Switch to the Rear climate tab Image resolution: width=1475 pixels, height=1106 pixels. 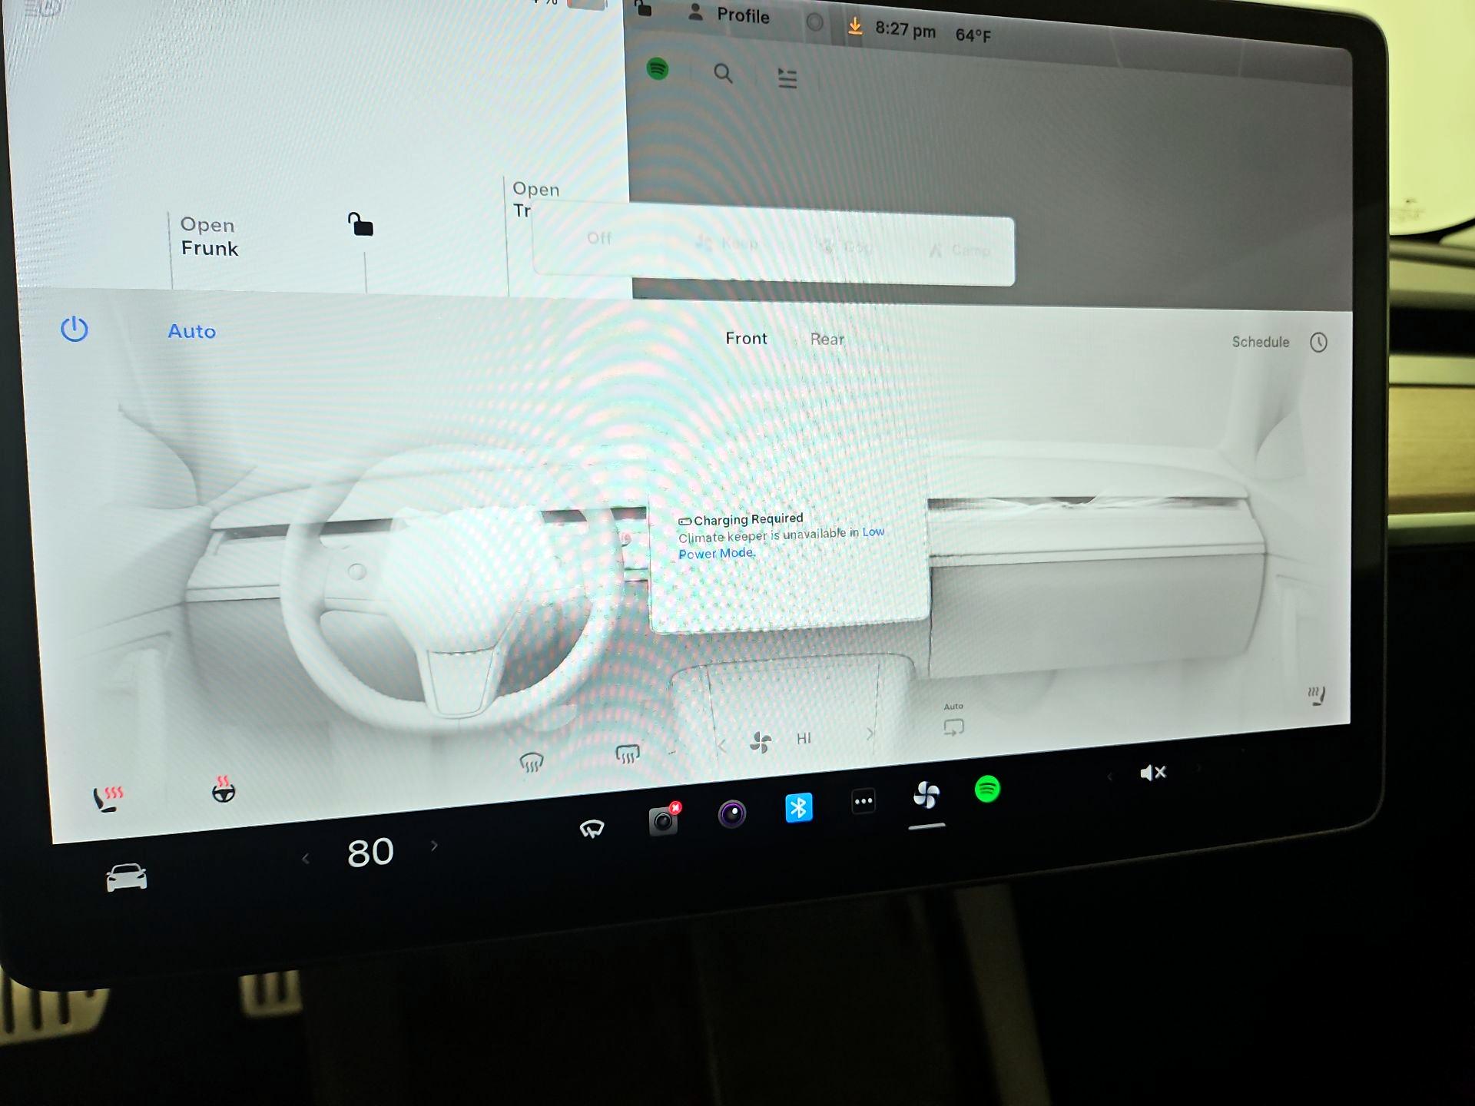tap(826, 339)
